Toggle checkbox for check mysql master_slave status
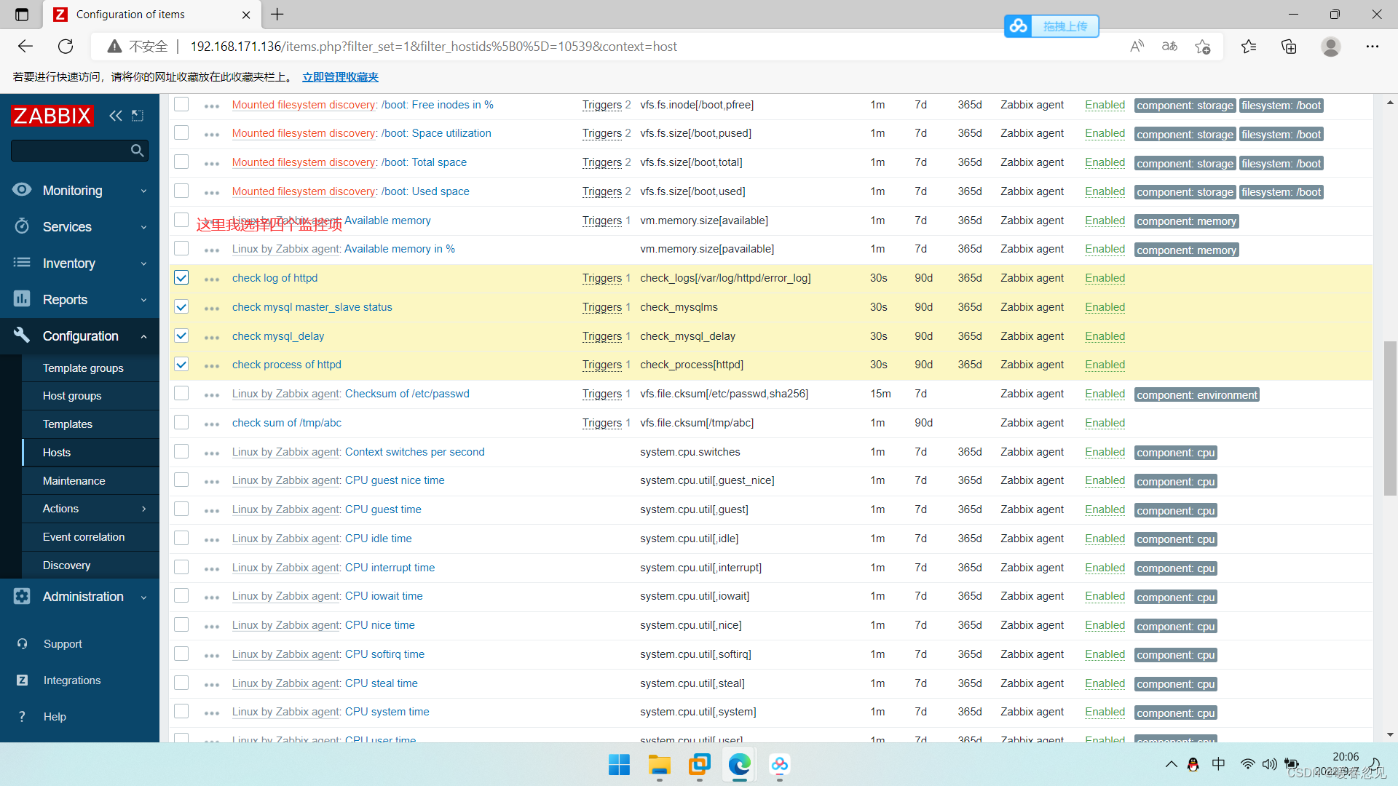Image resolution: width=1398 pixels, height=786 pixels. pos(183,306)
